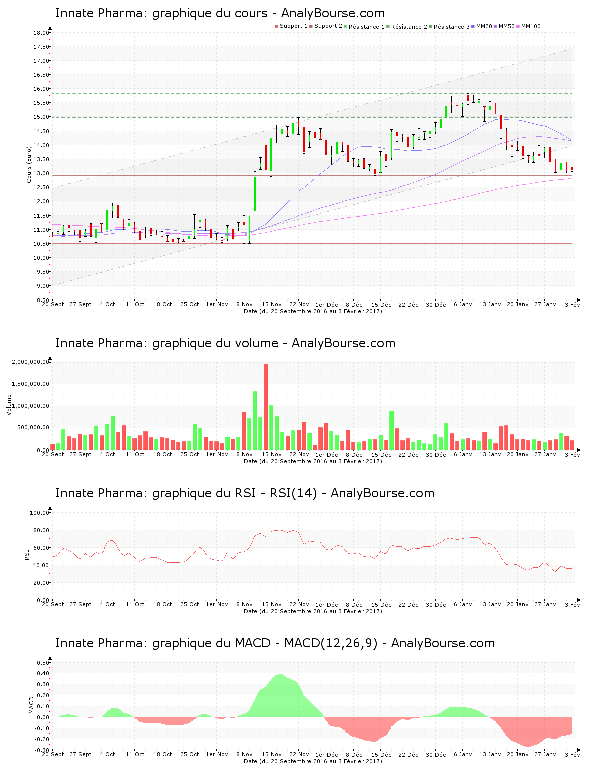Click the 'Cours (Euro)' axis label
Viewport: 600px width, 775px height.
(x=29, y=164)
